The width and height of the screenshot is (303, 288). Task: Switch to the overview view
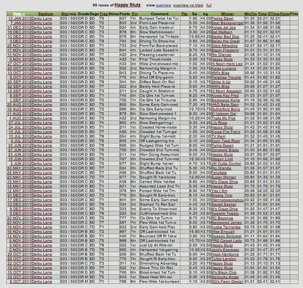pos(163,5)
